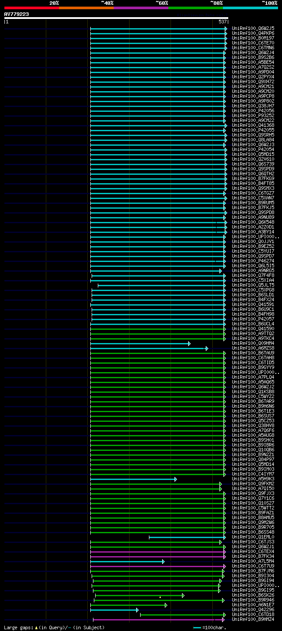Image resolution: width=282 pixels, height=631 pixels.
Task: Click label UniRef100_A9PCP8
Action: tap(253, 96)
